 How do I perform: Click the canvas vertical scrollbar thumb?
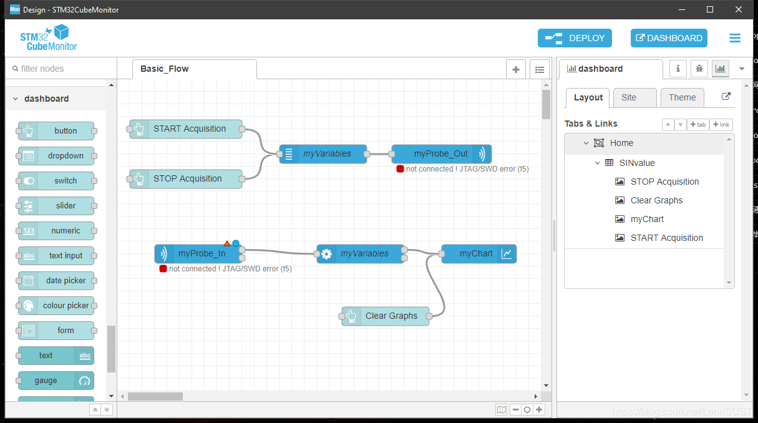click(546, 105)
